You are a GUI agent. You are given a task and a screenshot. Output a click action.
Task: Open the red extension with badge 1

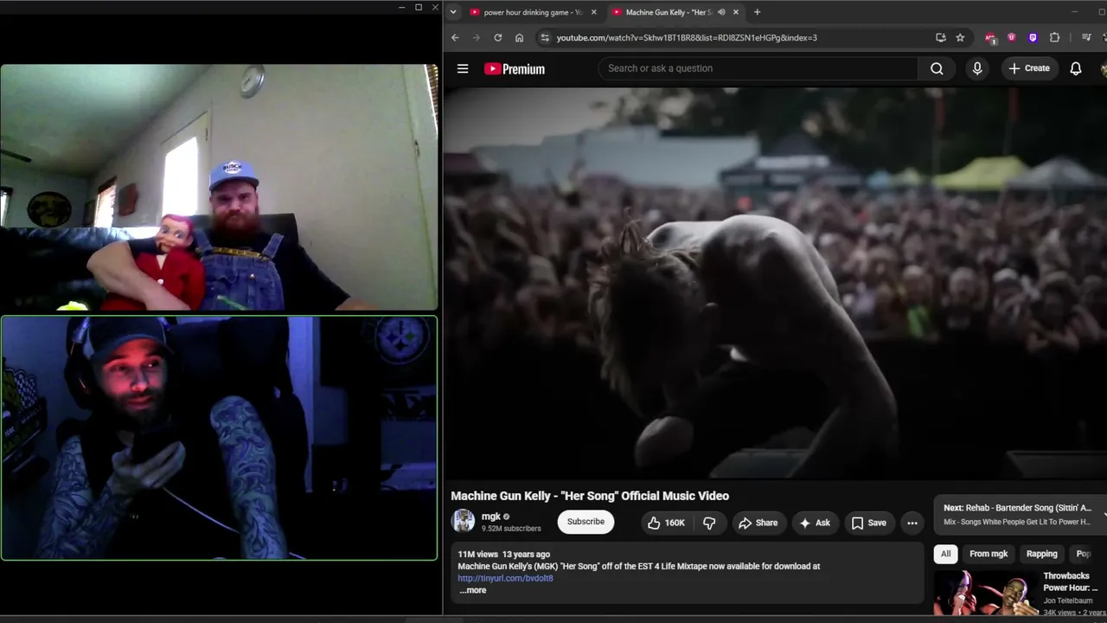(990, 37)
